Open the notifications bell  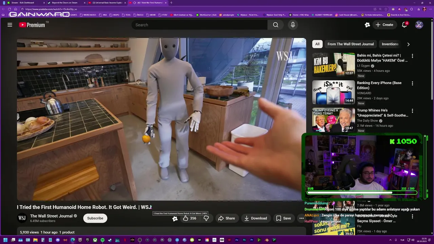click(404, 25)
